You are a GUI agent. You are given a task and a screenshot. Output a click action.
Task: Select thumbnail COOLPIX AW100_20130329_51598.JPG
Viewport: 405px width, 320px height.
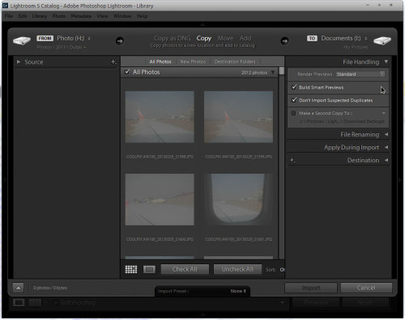pos(160,117)
